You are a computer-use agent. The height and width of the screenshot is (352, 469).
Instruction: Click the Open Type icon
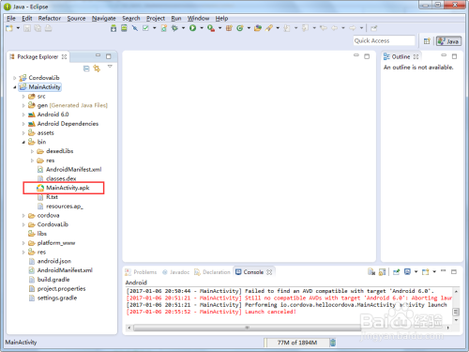click(258, 28)
